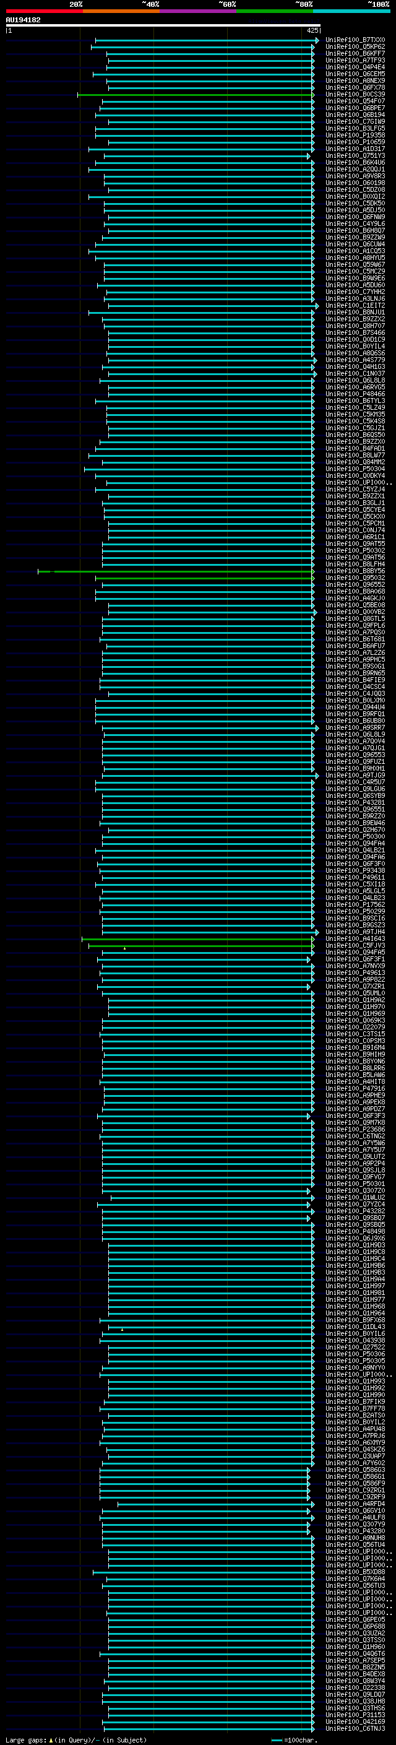Select hit label UniRef100_B4FIE9

tap(355, 680)
